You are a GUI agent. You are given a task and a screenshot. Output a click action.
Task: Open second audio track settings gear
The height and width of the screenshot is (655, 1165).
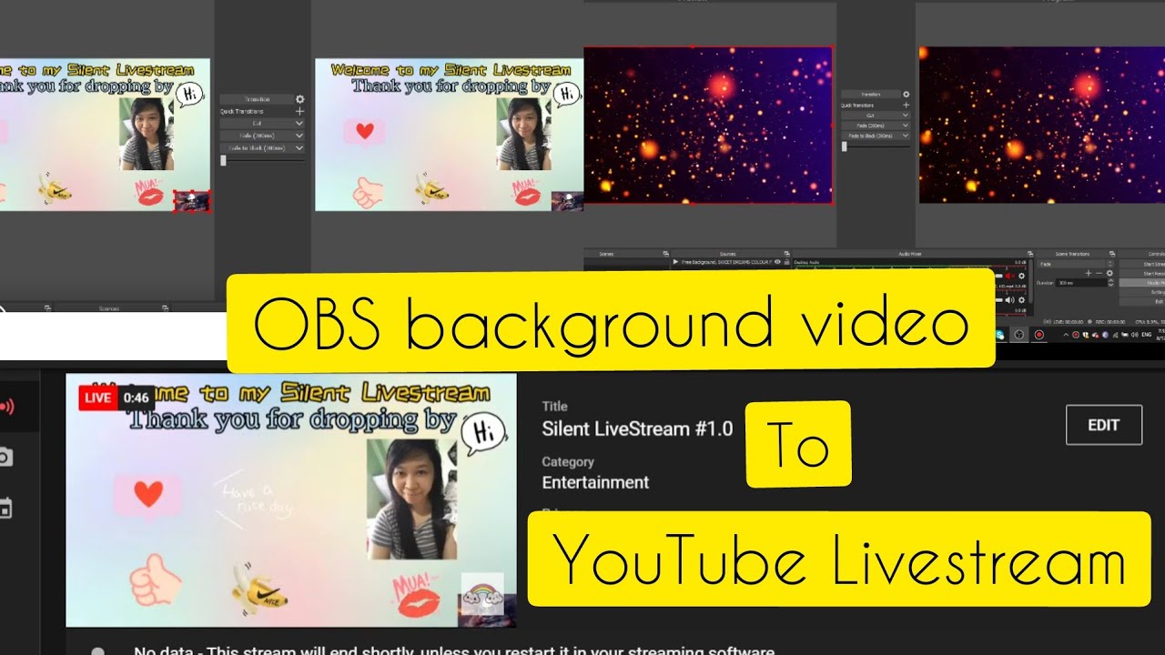1021,300
